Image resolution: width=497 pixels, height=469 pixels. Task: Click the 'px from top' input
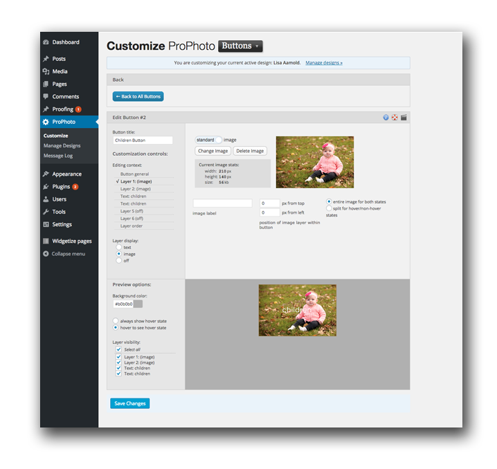(270, 203)
